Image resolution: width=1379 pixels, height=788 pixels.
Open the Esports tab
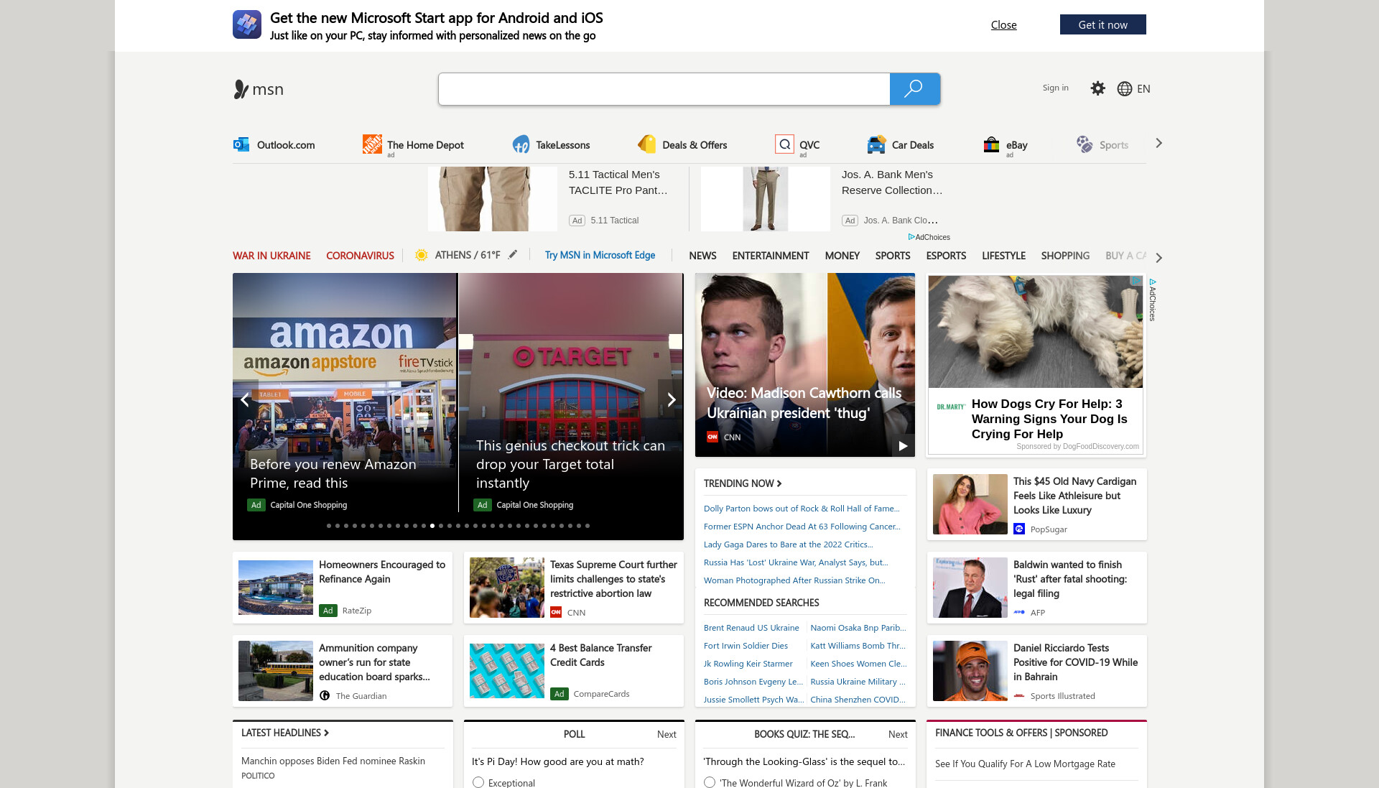(946, 256)
